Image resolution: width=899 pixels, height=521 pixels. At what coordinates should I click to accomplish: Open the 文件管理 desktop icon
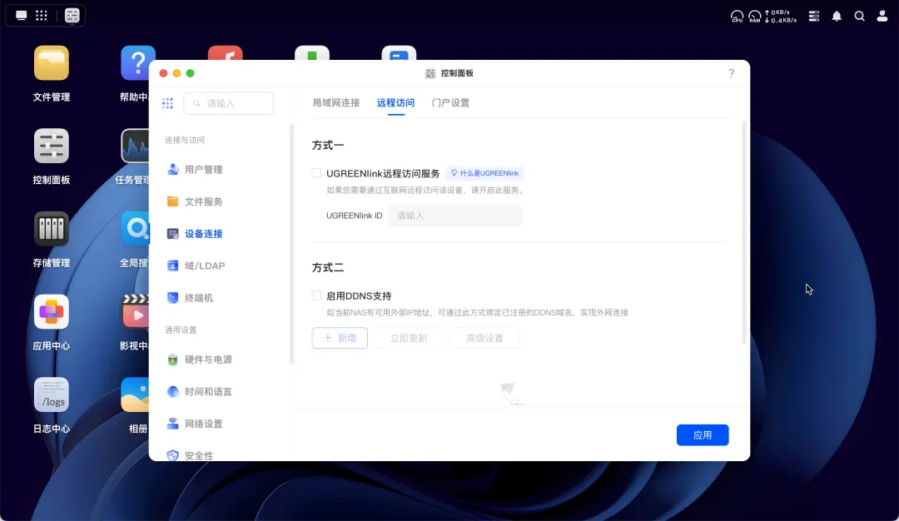pos(52,63)
